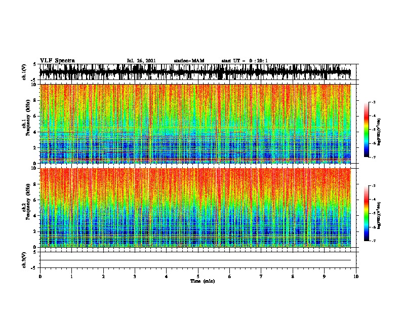401x310 pixels.
Task: Select the date text "Jul. 26, 2021"
Action: (141, 61)
